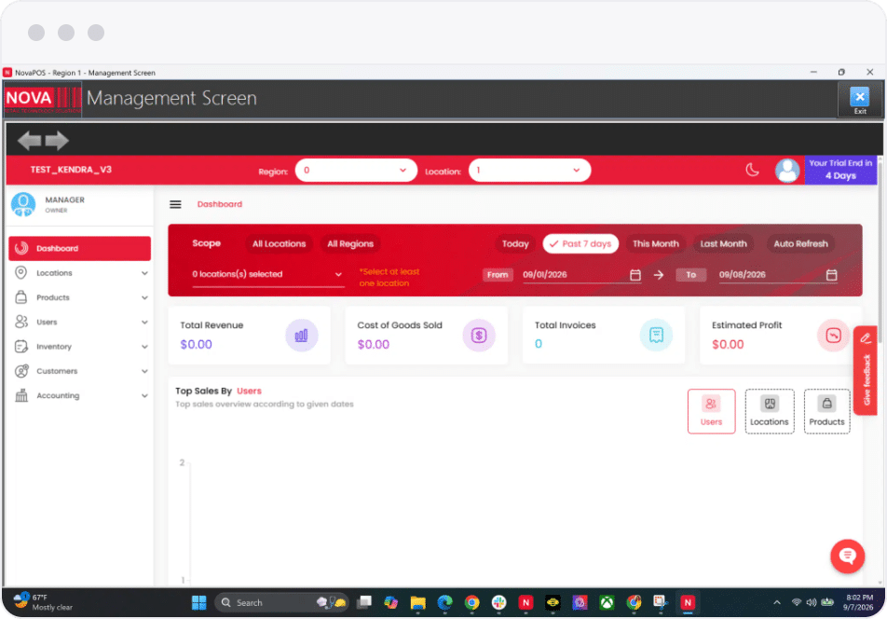Select the Past 7 days range
This screenshot has width=887, height=619.
[580, 244]
